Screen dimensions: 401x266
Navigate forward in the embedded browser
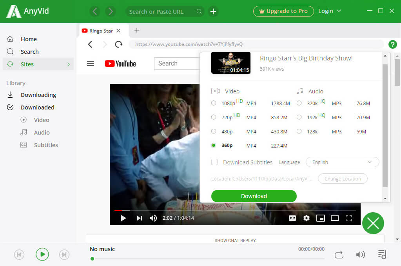(x=104, y=44)
